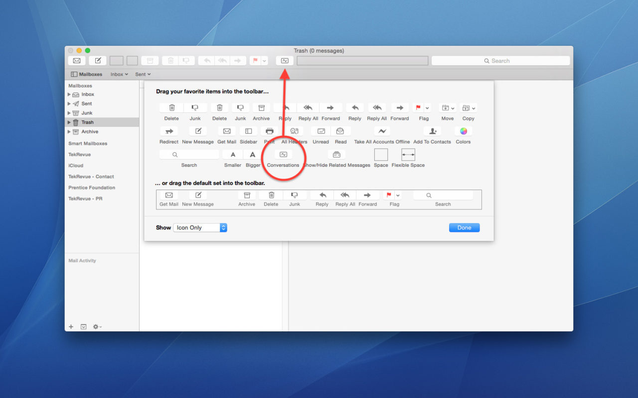Click the Smart Mailboxes heading
This screenshot has height=398, width=638.
point(88,143)
